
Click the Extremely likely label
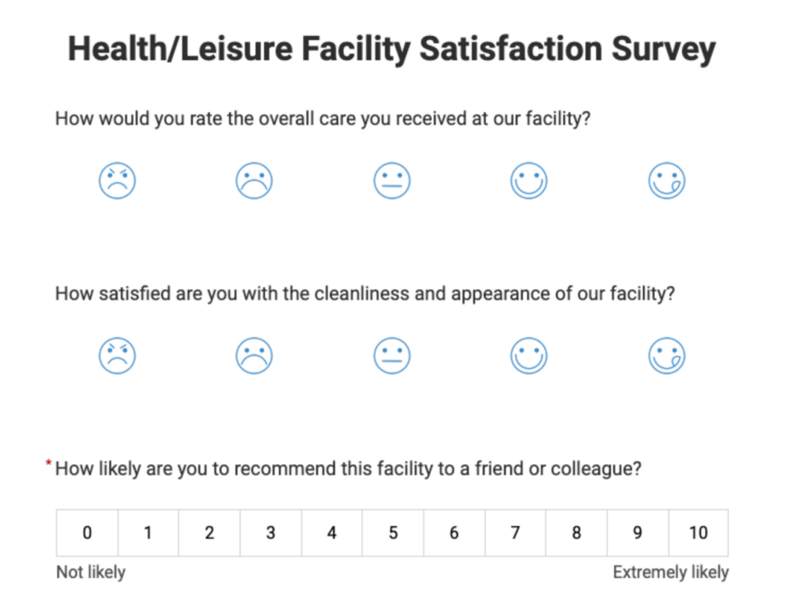670,572
